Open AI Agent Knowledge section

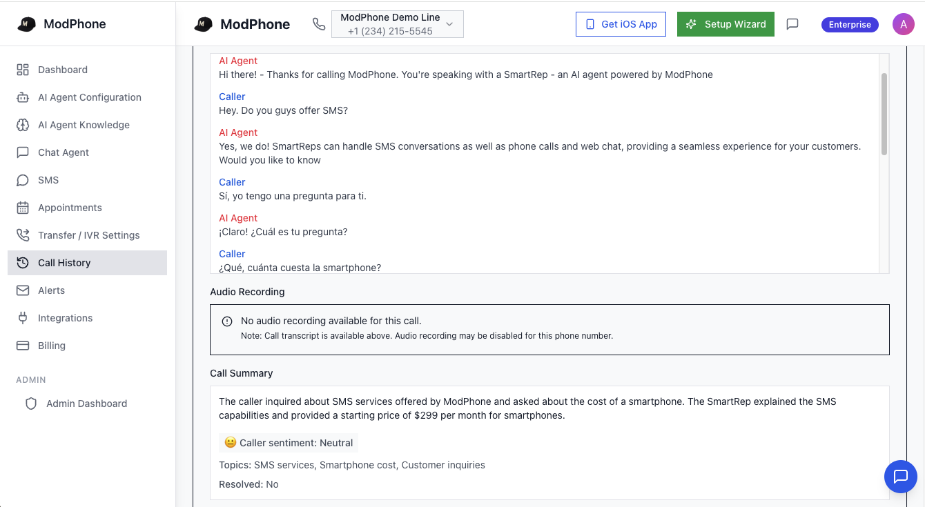(87, 125)
